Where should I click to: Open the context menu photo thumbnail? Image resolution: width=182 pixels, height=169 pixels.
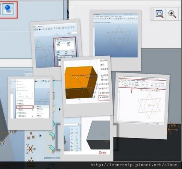30,103
